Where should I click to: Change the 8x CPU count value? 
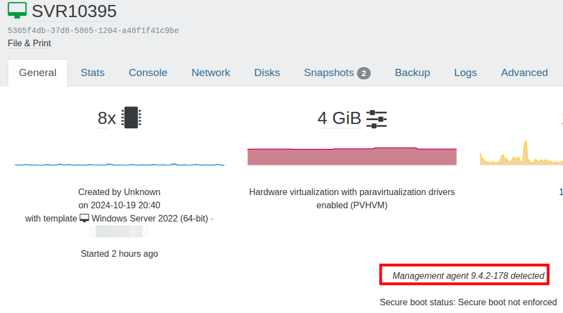106,118
